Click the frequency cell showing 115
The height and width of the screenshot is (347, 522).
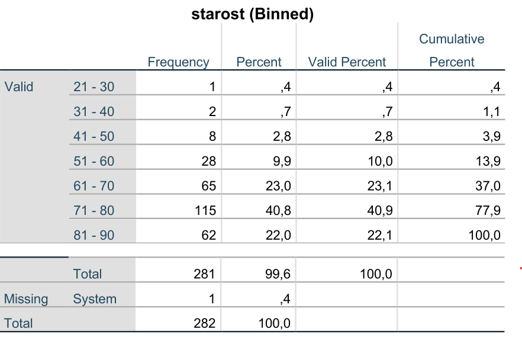pyautogui.click(x=205, y=210)
